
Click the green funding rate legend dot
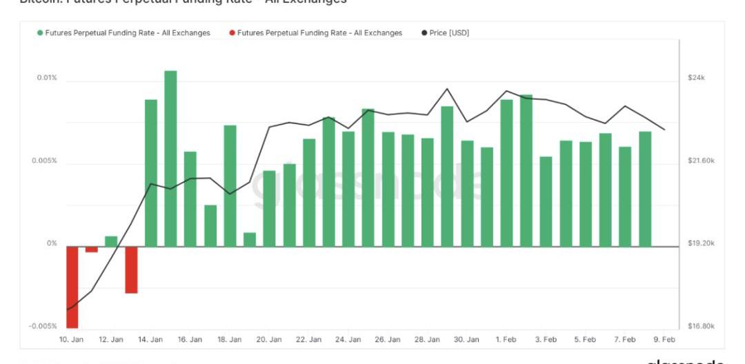(x=40, y=33)
